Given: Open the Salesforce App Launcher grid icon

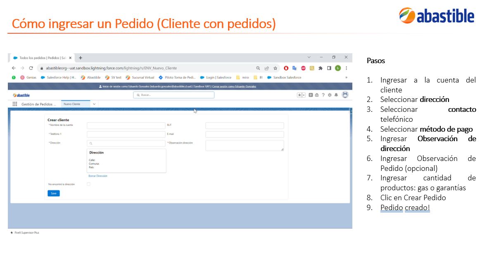Looking at the screenshot, I should click(x=14, y=104).
